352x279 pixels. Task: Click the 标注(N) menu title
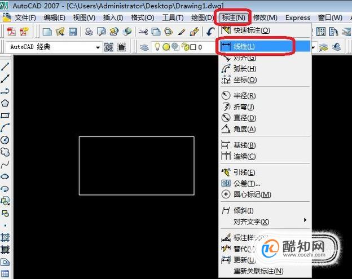coord(234,17)
